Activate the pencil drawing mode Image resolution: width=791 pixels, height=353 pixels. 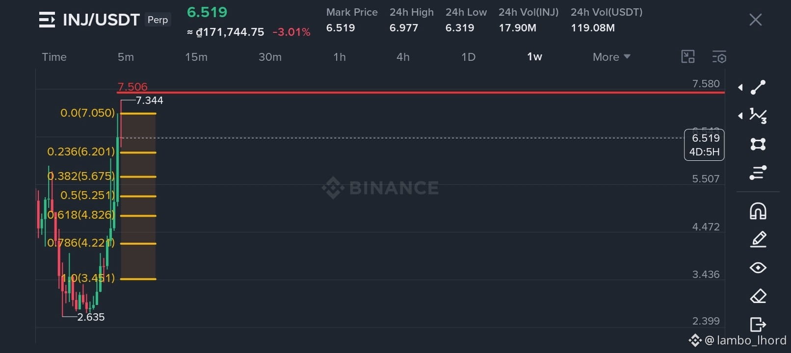[758, 239]
